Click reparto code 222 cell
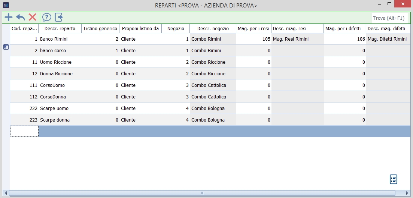Image resolution: width=413 pixels, height=198 pixels. 24,108
